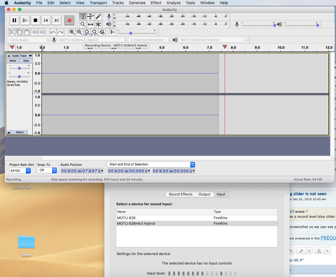
Task: Select the I-beam Selection tool
Action: pos(83,17)
